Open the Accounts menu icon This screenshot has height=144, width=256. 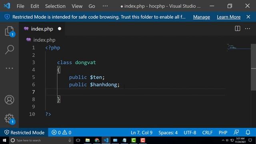(x=9, y=100)
